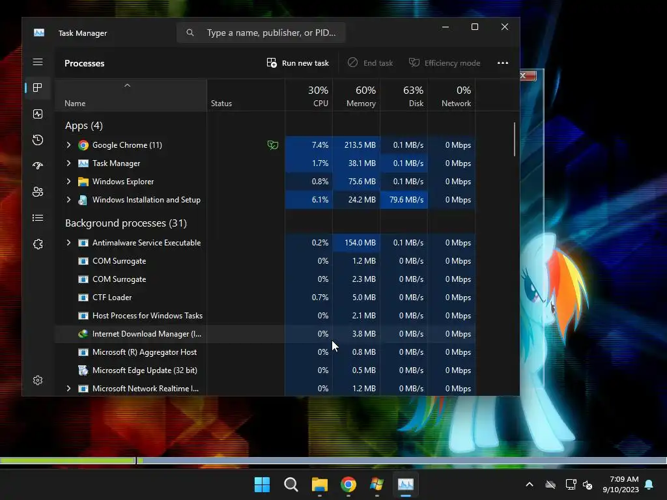Click the Windows Explorer folder icon in list
This screenshot has width=667, height=500.
(x=83, y=182)
